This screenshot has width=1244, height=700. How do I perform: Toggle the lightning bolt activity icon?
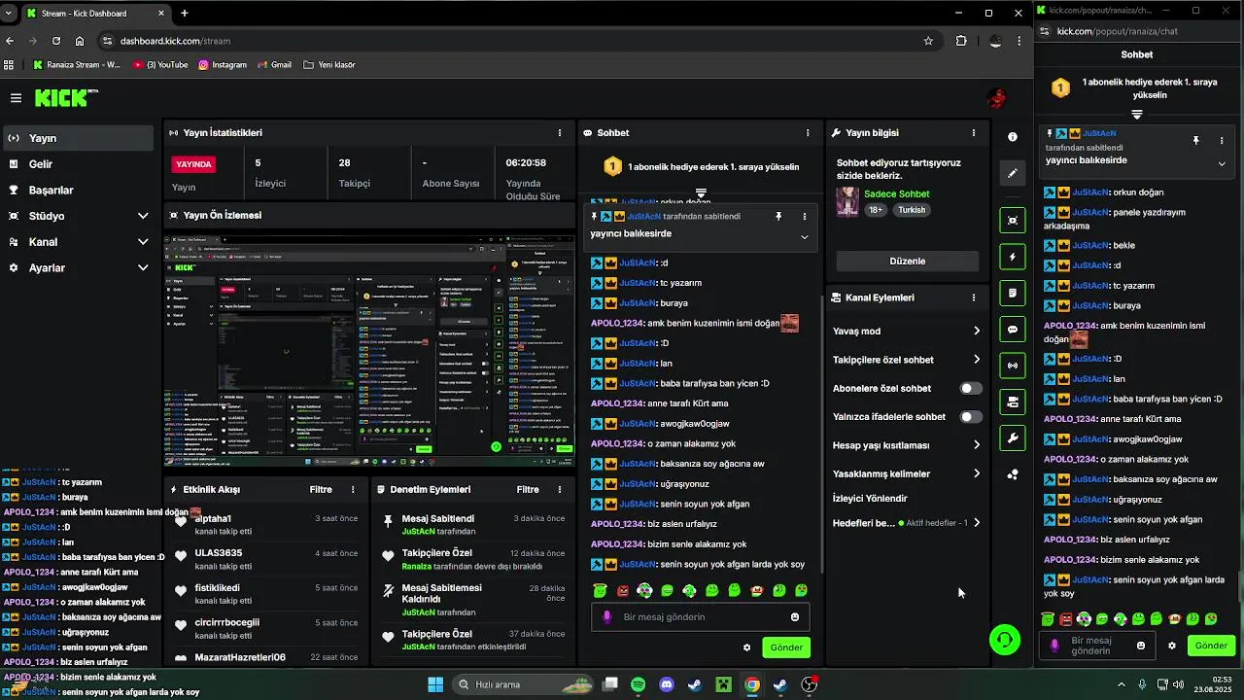[x=1013, y=257]
